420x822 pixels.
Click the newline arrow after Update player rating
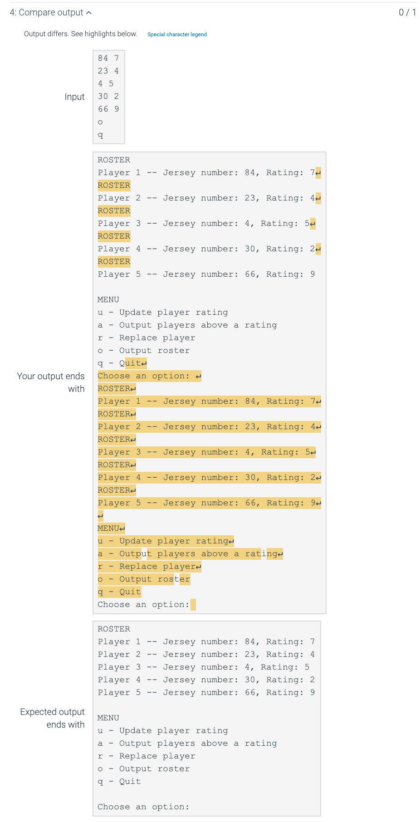232,541
